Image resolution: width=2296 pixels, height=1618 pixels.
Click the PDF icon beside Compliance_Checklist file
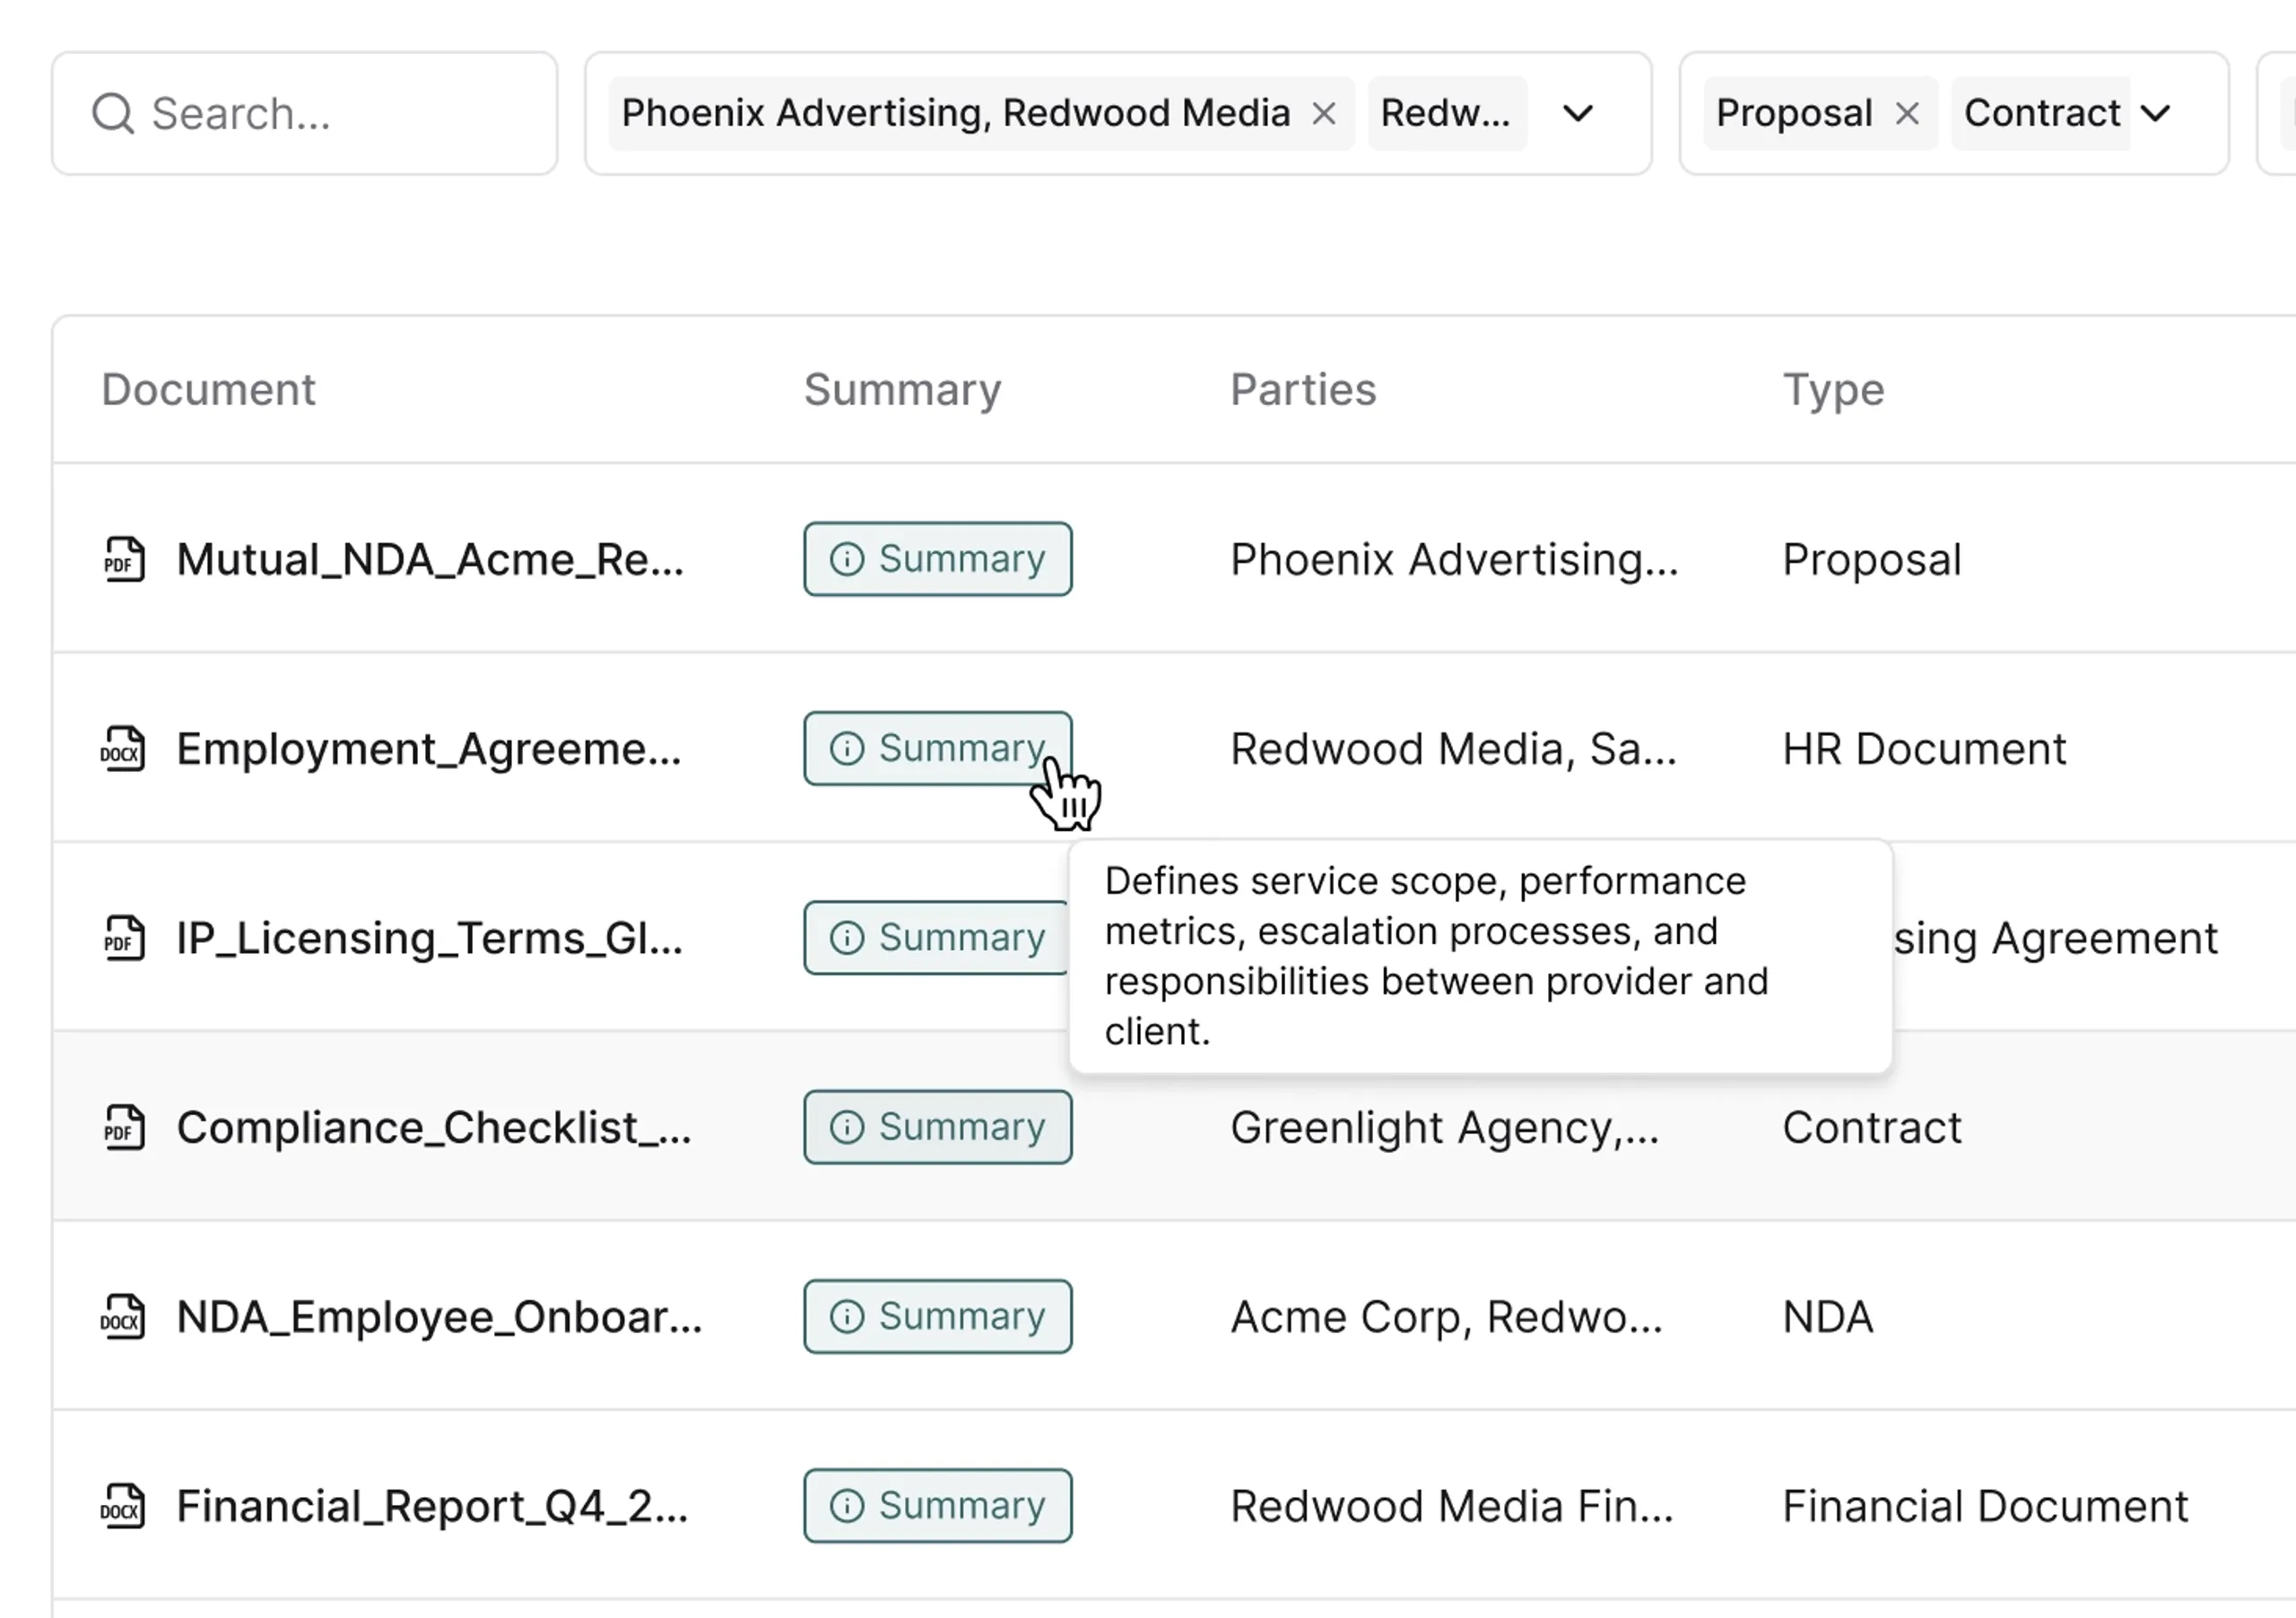(124, 1128)
